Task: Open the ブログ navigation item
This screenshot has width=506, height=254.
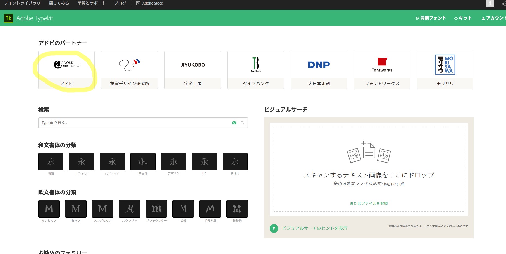Action: [120, 3]
